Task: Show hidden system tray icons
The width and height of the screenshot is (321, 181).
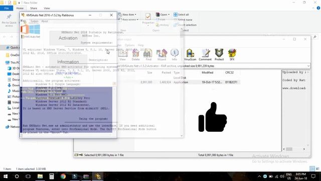Action: (x=259, y=176)
